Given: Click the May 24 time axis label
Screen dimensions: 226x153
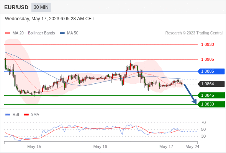Looking at the screenshot, I should click(192, 146).
